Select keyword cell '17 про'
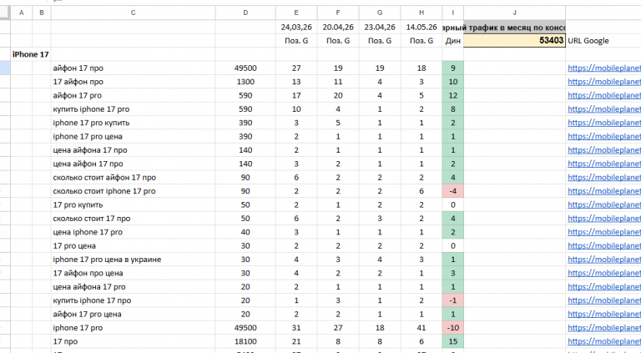641x353 pixels. (134, 341)
